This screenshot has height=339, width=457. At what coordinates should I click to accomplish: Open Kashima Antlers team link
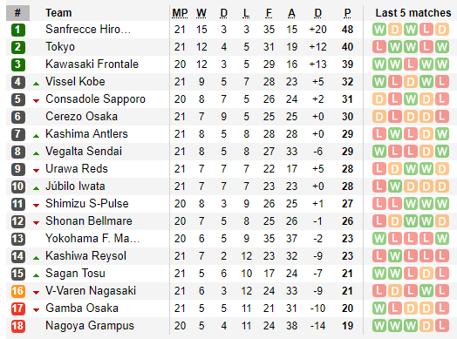[86, 134]
